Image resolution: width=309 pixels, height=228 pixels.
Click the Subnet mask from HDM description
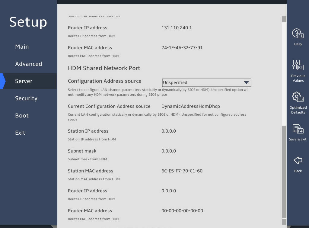[x=87, y=159]
